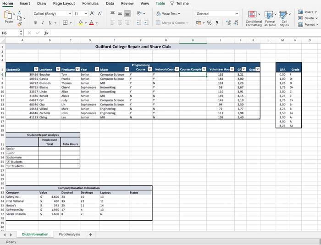Toggle Bold formatting

click(x=35, y=22)
